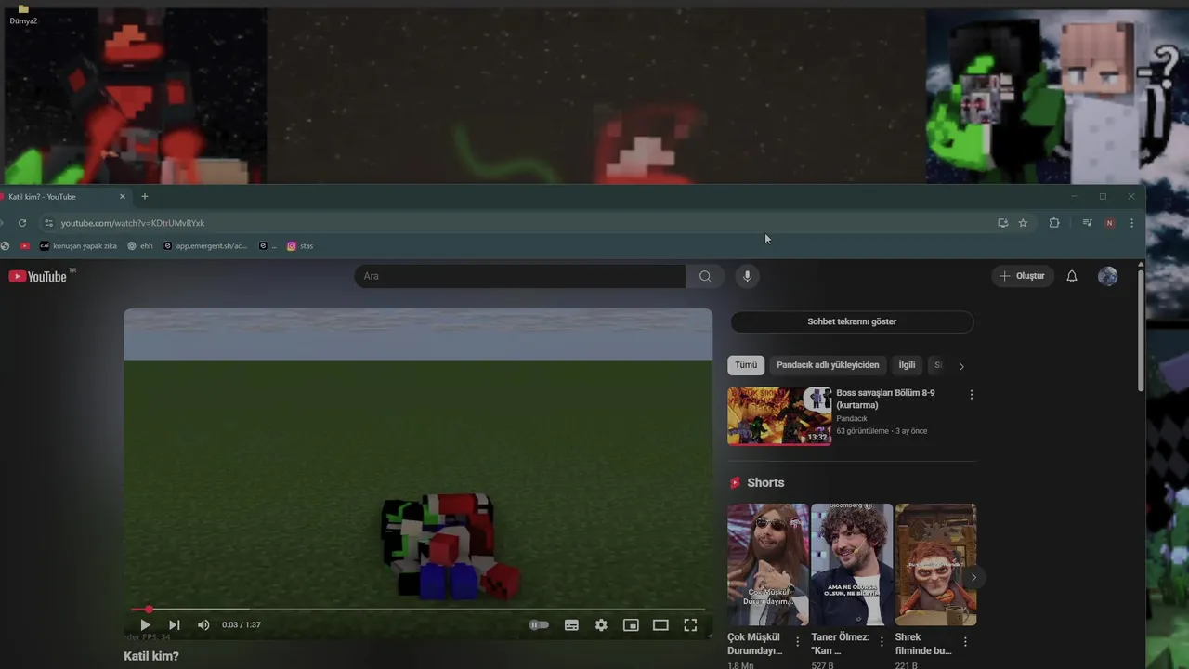The image size is (1189, 669).
Task: Open the stas Instagram bookmark
Action: tap(300, 246)
